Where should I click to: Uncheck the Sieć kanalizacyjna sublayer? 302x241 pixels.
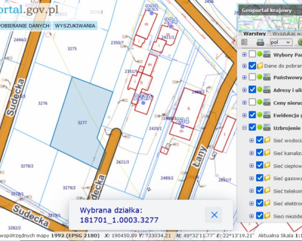point(260,152)
